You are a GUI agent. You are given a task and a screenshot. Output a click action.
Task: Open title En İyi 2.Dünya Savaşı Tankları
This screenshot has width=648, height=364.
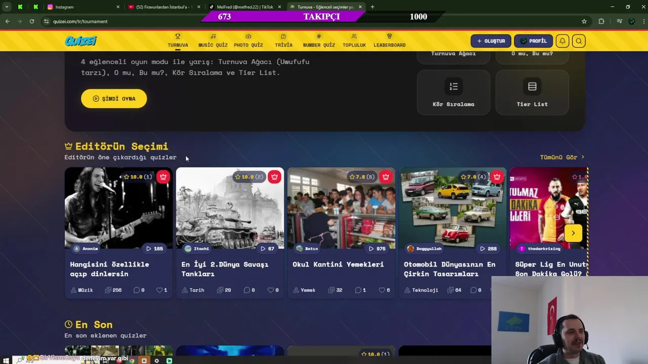coord(225,269)
